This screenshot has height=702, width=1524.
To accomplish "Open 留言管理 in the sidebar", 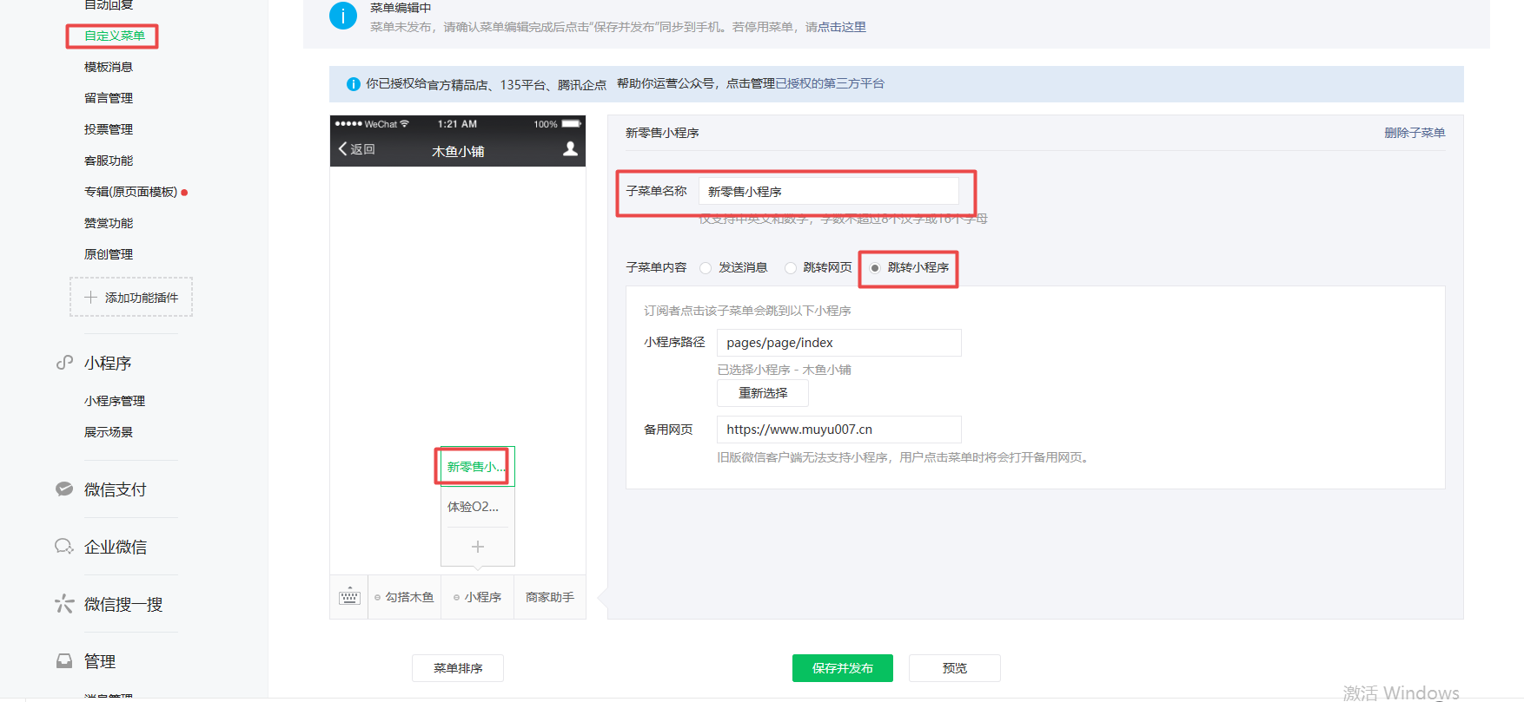I will pos(109,98).
